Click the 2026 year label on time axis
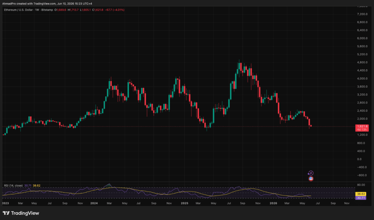 273,203
